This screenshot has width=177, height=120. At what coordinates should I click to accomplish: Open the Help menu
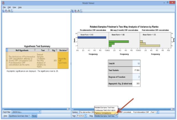(20, 7)
